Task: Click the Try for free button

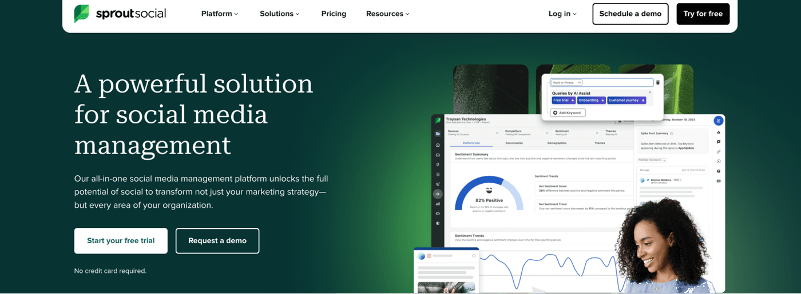Action: click(x=703, y=14)
